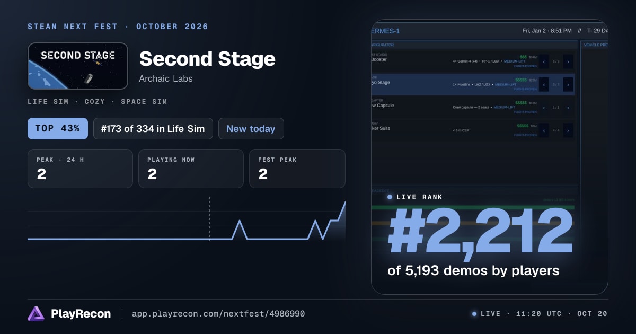Screen dimensions: 636x334
Task: Open the Archaic Labs developer name
Action: pyautogui.click(x=166, y=78)
